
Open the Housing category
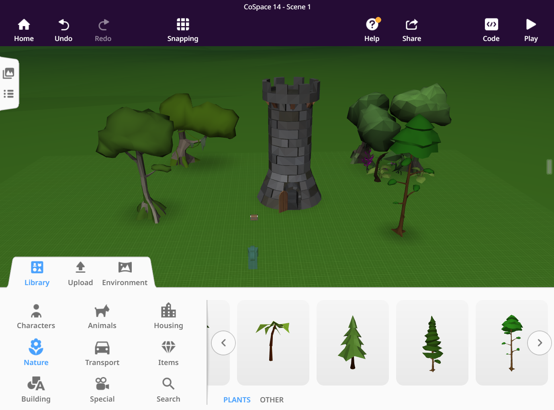point(168,316)
